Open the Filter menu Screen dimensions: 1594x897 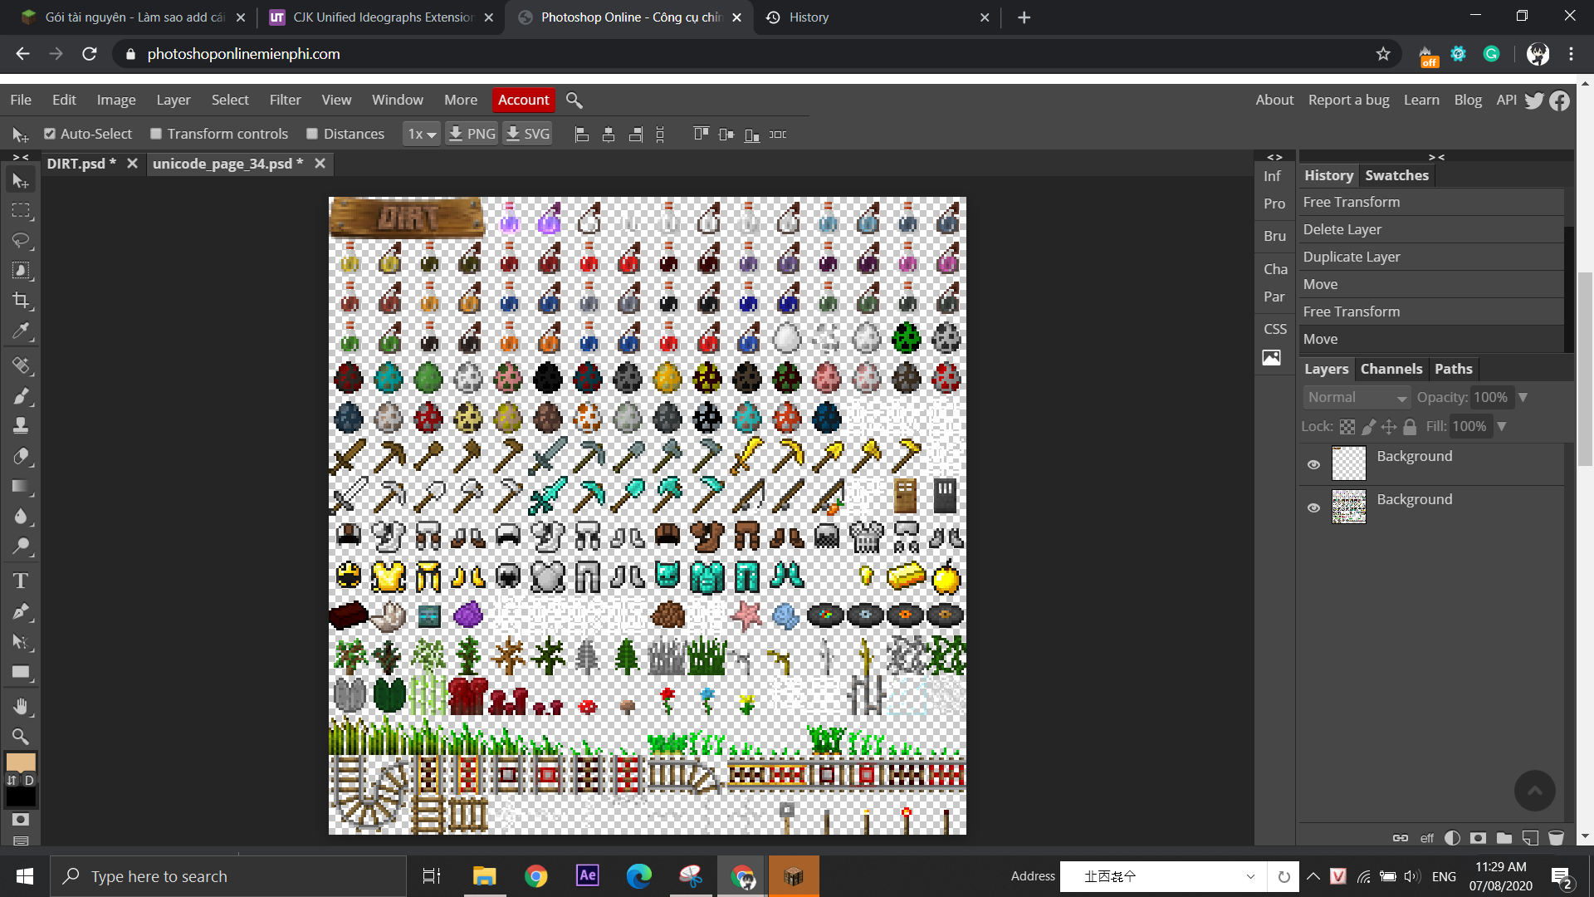pos(285,100)
